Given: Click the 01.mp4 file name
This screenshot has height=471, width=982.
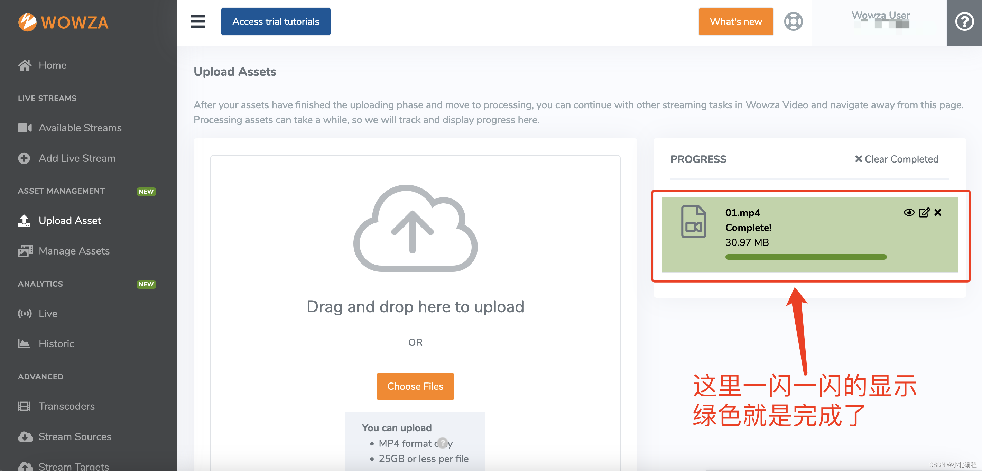Looking at the screenshot, I should (x=742, y=212).
